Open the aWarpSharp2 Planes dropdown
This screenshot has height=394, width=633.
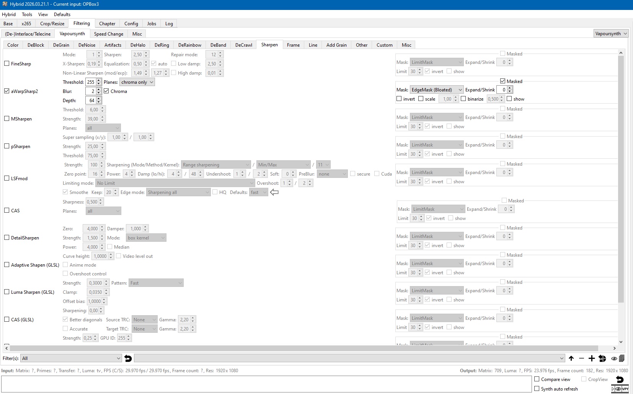pyautogui.click(x=137, y=82)
